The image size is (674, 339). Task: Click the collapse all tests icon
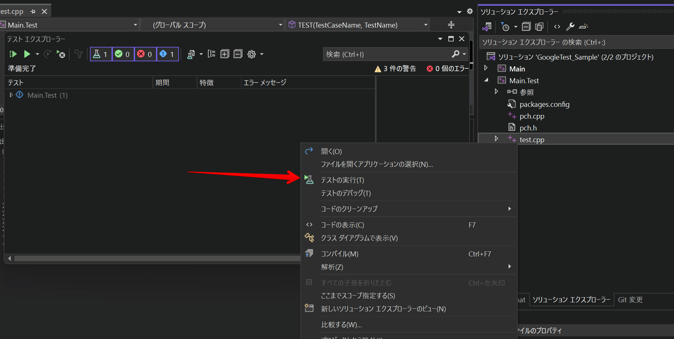(x=238, y=54)
